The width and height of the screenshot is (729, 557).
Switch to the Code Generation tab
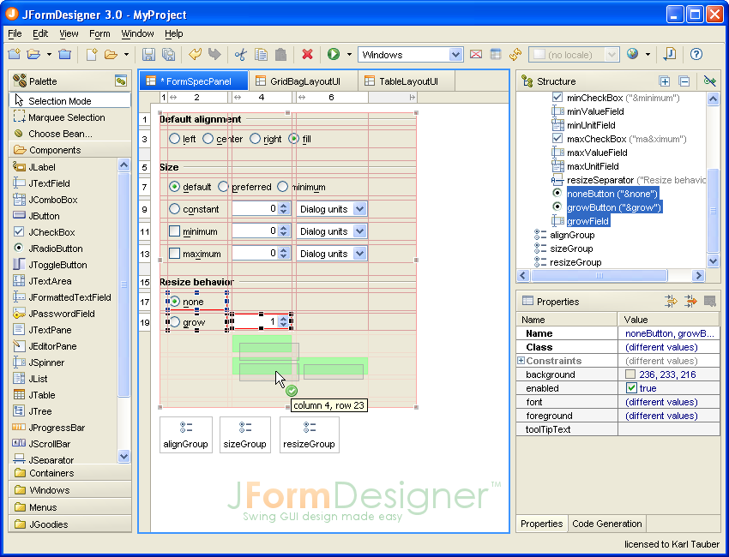coord(606,524)
